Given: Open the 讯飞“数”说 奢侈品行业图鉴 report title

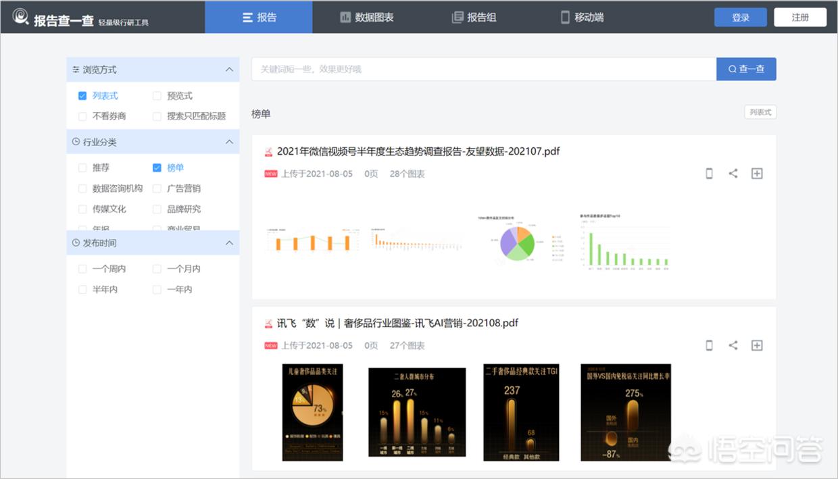Looking at the screenshot, I should coord(397,323).
